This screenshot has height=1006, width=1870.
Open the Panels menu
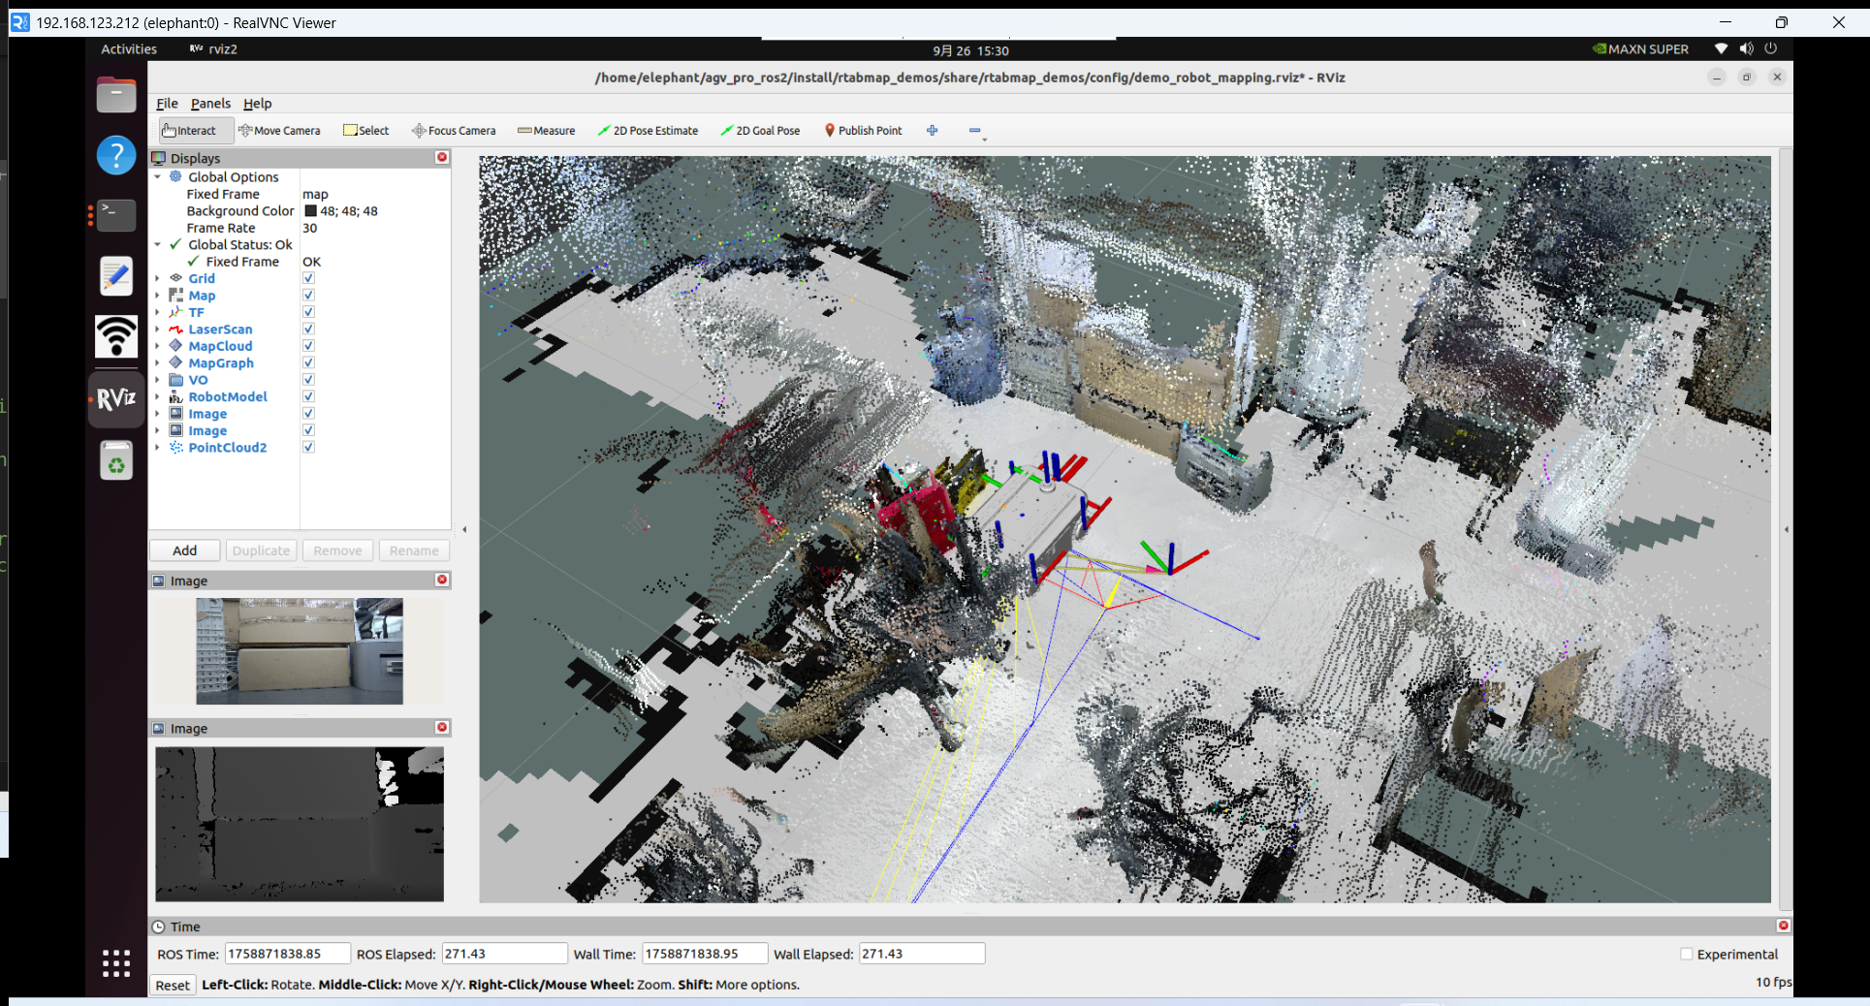pos(210,104)
